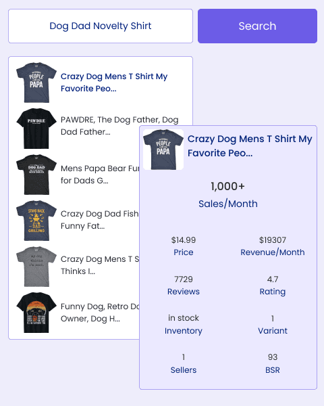
Task: Choose the Stand Back Dad Grilling shirt thumbnail
Action: (36, 221)
